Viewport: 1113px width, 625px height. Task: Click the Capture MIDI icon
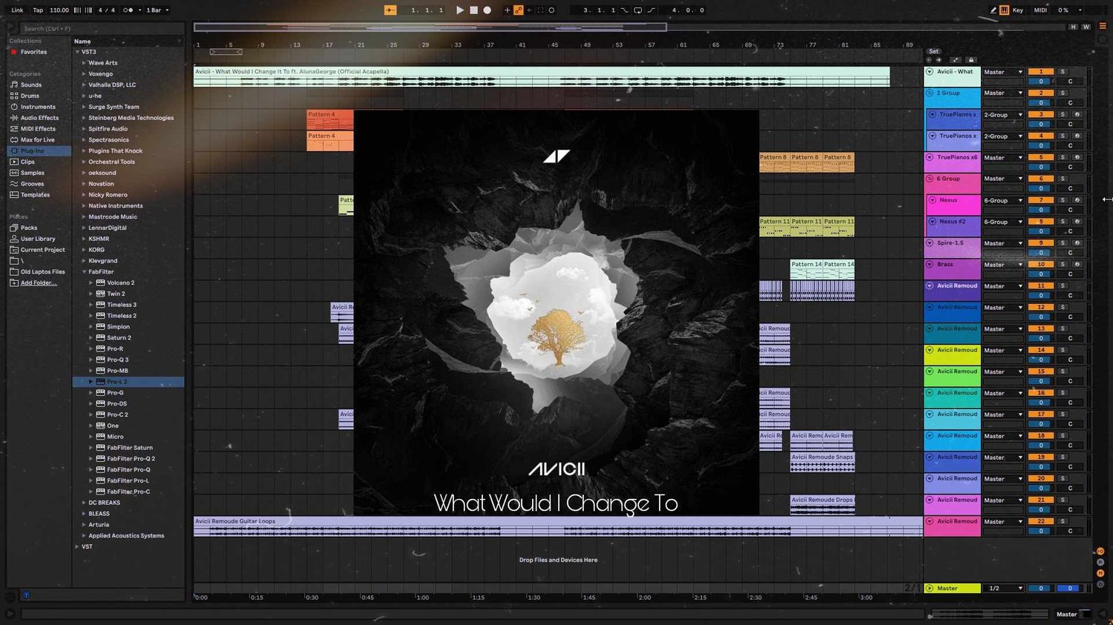[540, 10]
